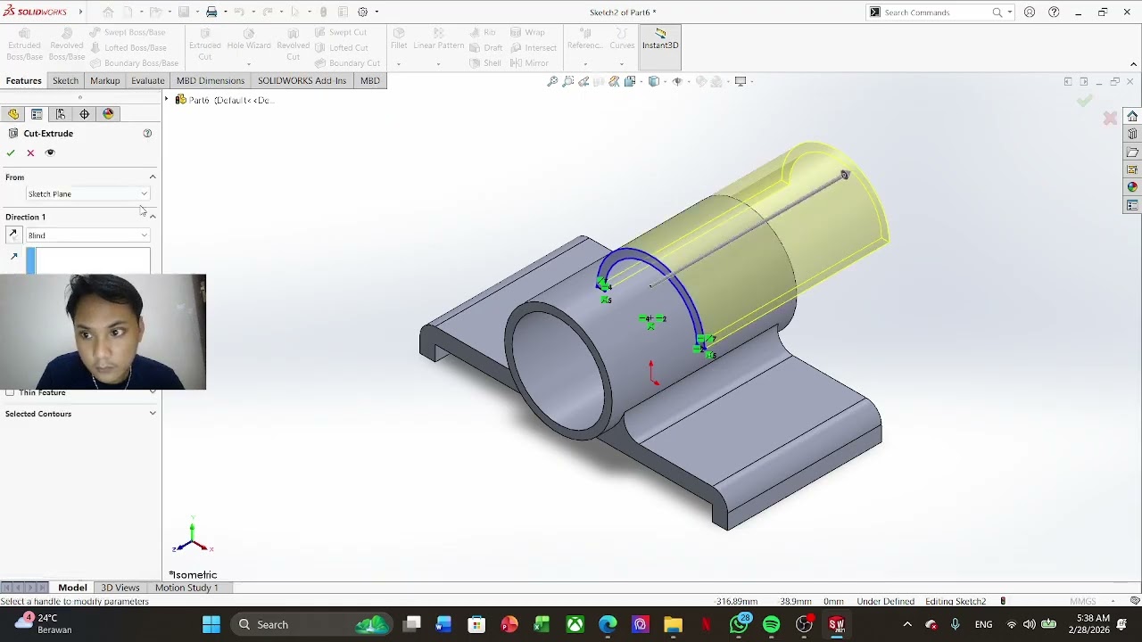Click viewport confirmation corner red X
The height and width of the screenshot is (642, 1142).
click(1110, 118)
